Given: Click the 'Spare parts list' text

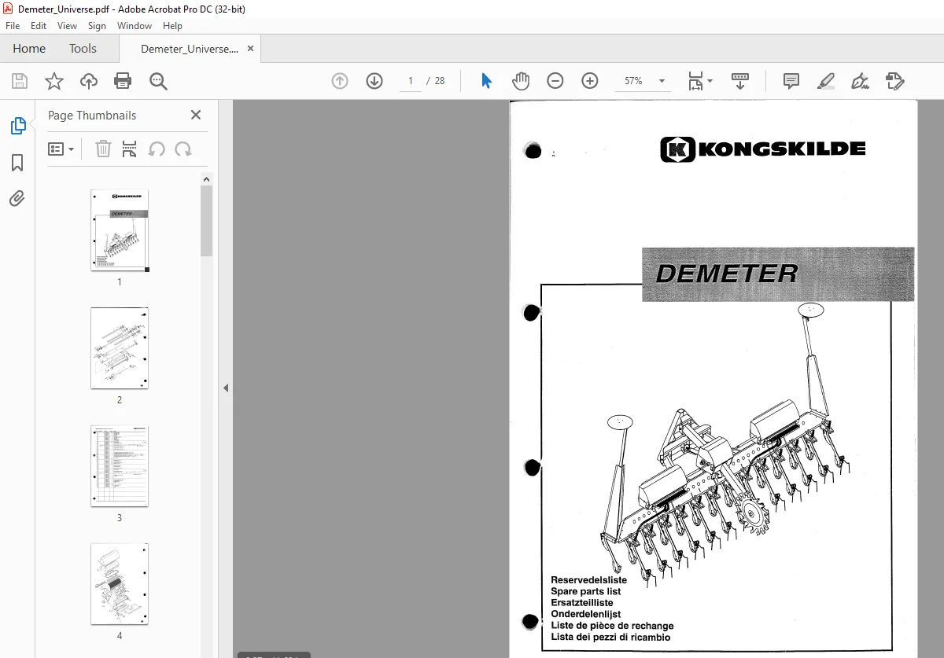Looking at the screenshot, I should tap(585, 591).
